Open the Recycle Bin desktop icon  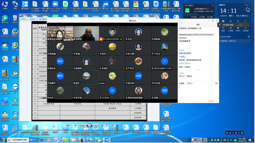(15, 19)
